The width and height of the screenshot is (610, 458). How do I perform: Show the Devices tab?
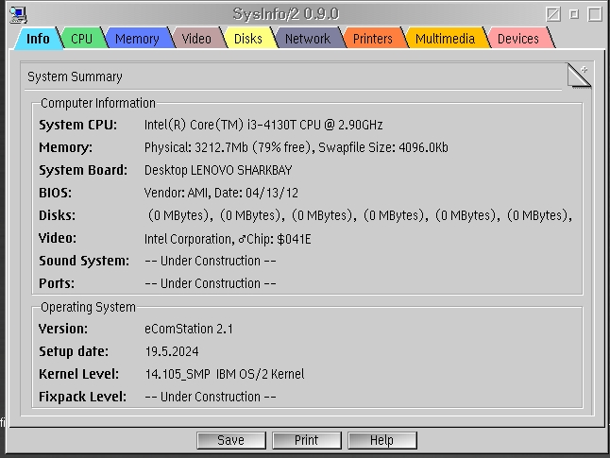(x=518, y=39)
